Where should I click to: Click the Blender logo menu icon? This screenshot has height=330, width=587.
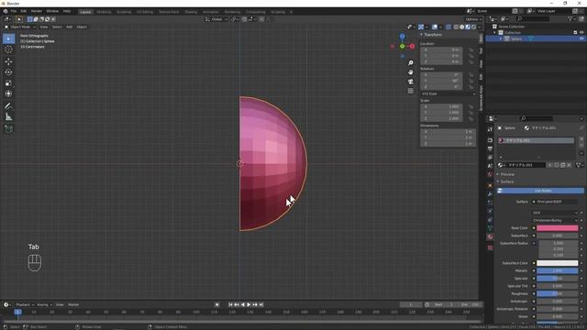pos(6,11)
